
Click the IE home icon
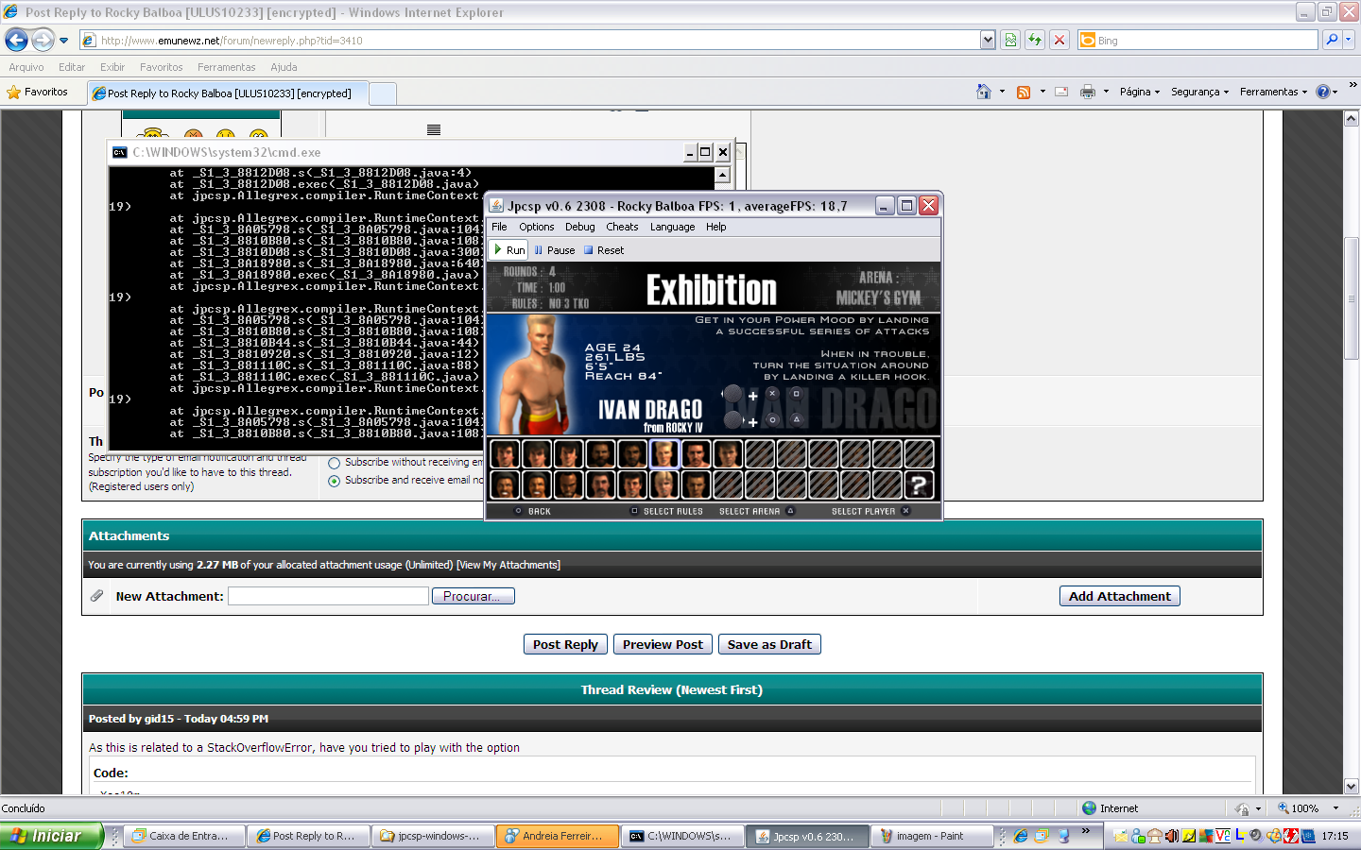(x=984, y=92)
